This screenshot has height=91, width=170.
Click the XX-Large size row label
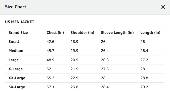click(x=17, y=78)
